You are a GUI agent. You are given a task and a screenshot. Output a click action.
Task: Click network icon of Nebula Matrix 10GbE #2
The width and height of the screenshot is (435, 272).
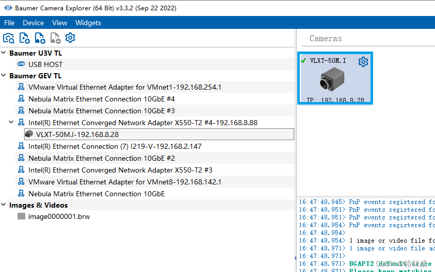pyautogui.click(x=21, y=158)
